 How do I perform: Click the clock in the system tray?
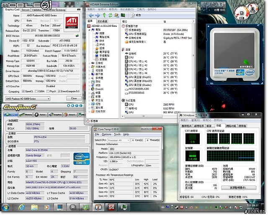point(253,207)
